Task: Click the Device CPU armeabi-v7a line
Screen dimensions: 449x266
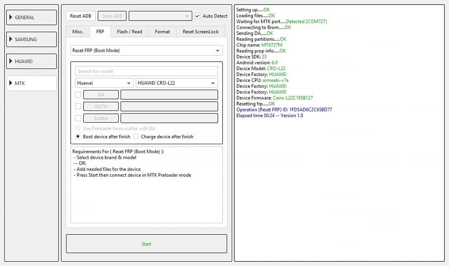Action: pos(262,80)
